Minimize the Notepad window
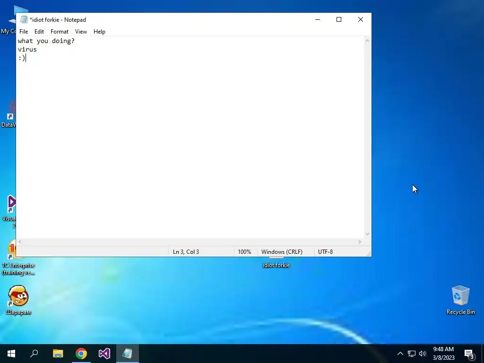 317,19
